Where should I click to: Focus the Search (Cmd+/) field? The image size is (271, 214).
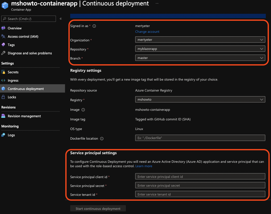click(29, 19)
